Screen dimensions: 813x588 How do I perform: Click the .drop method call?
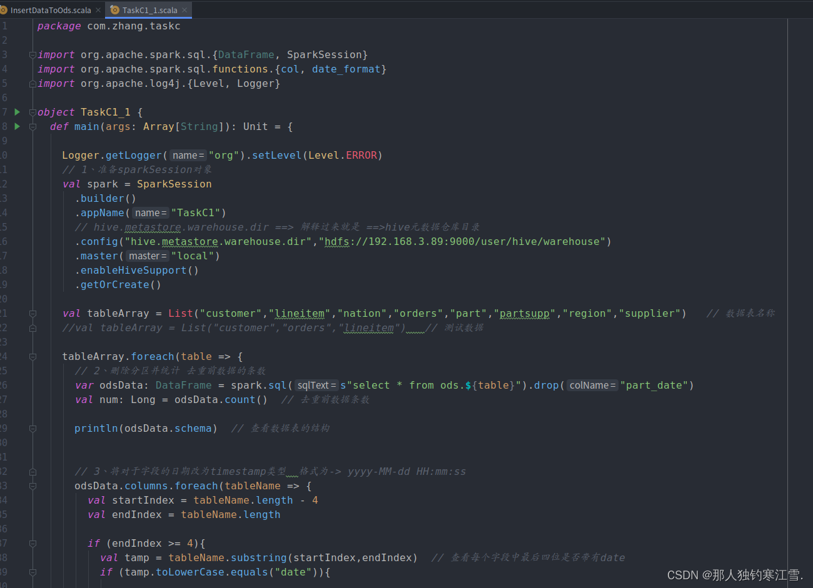point(546,386)
